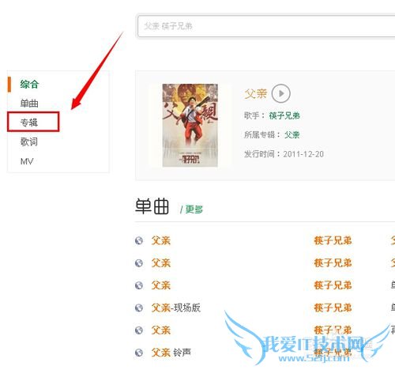Open the MV category in the sidebar
The image size is (395, 370).
[27, 161]
